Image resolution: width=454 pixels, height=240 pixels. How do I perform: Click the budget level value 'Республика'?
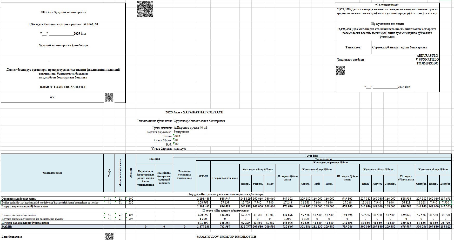tap(181, 132)
